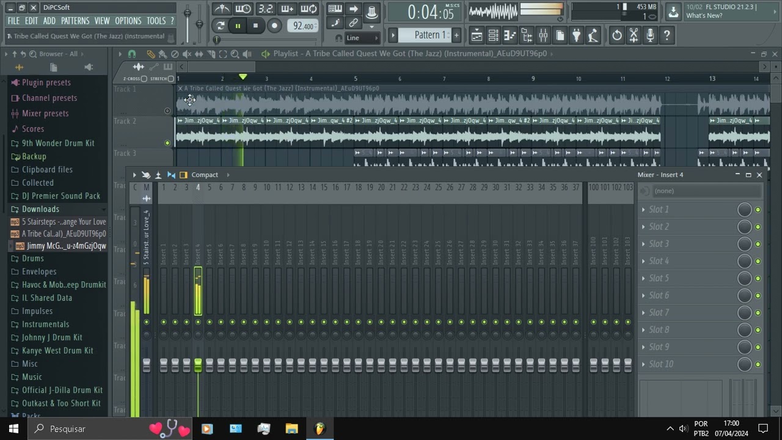
Task: Open the Piano roll view icon
Action: [x=510, y=35]
